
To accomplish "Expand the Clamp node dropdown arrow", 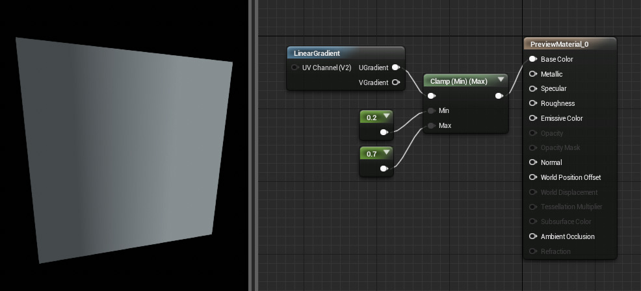I will [x=501, y=81].
